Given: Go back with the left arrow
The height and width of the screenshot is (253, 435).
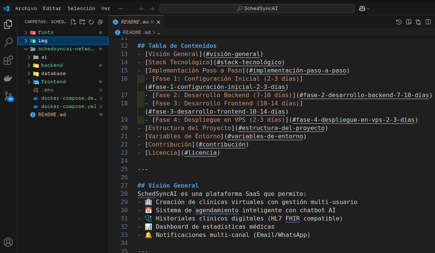Looking at the screenshot, I should click(142, 9).
